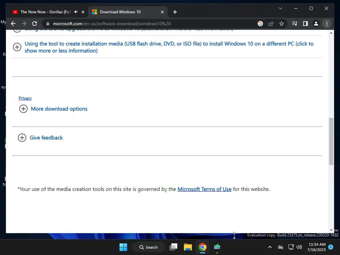Mute audio on the Gorillaz tab

(76, 12)
